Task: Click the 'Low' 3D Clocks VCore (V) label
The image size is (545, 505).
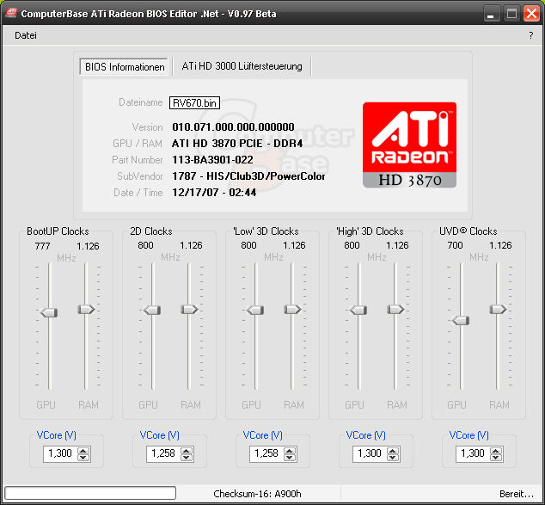Action: pos(263,435)
